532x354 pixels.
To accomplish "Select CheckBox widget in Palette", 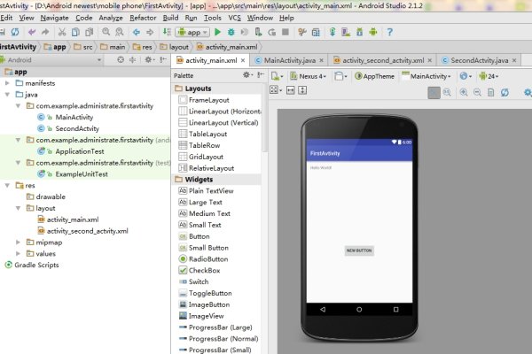I will pos(203,270).
